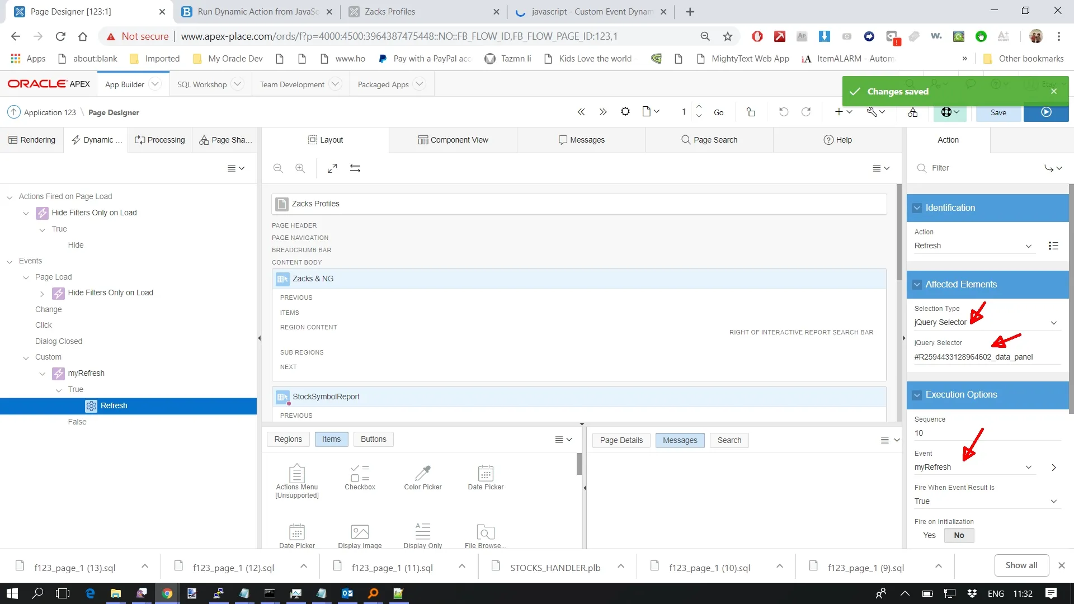
Task: Set Fire on Initialization to No
Action: pyautogui.click(x=959, y=535)
